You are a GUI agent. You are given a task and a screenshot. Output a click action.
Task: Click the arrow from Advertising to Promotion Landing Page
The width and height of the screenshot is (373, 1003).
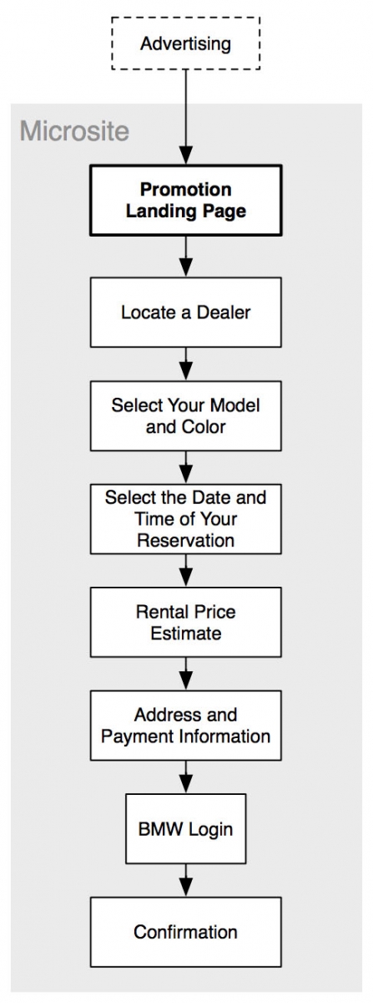[185, 117]
